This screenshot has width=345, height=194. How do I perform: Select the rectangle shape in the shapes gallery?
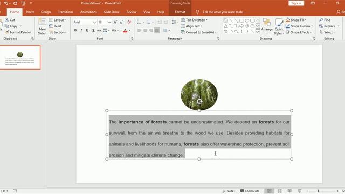pyautogui.click(x=241, y=20)
